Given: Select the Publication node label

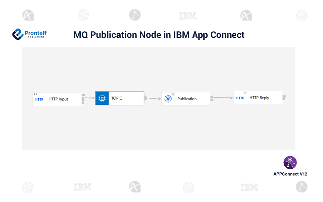Looking at the screenshot, I should tap(187, 99).
